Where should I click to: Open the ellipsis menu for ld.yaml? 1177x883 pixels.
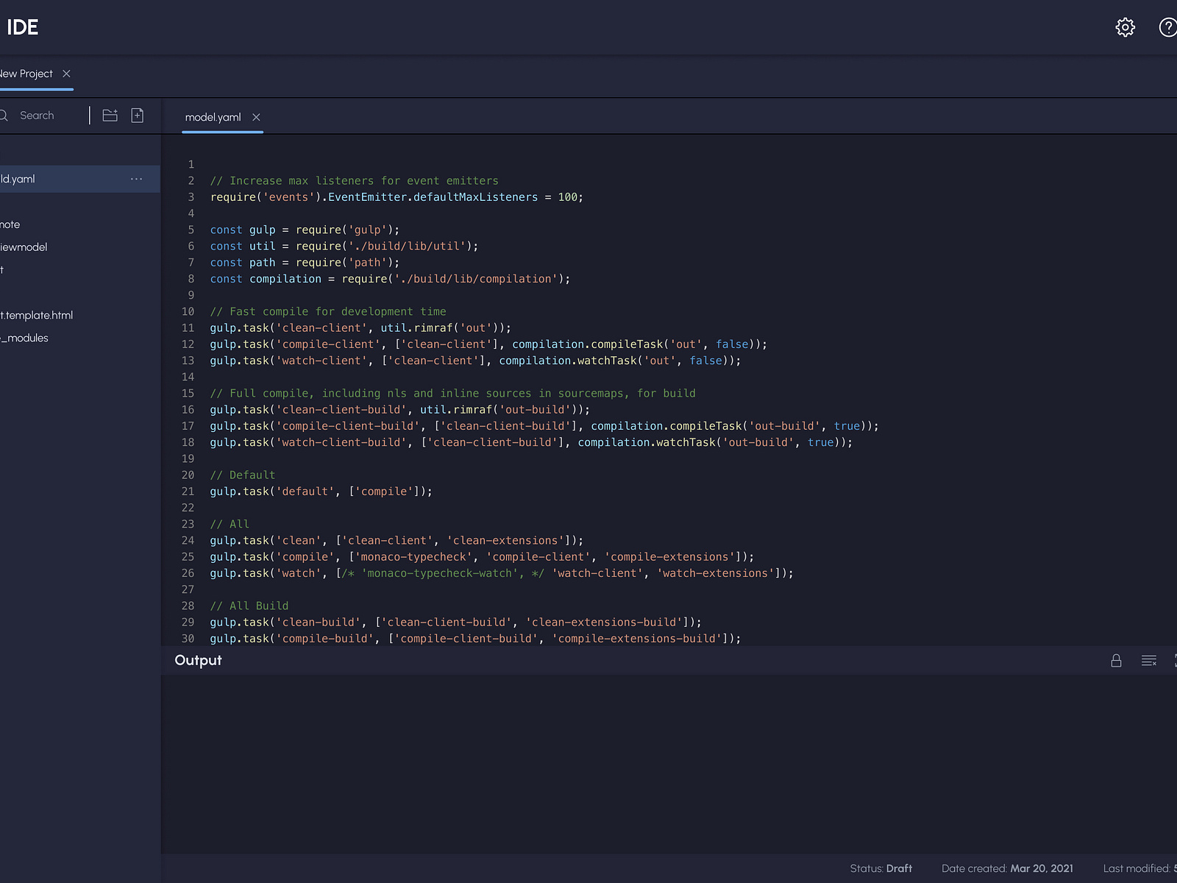tap(136, 179)
